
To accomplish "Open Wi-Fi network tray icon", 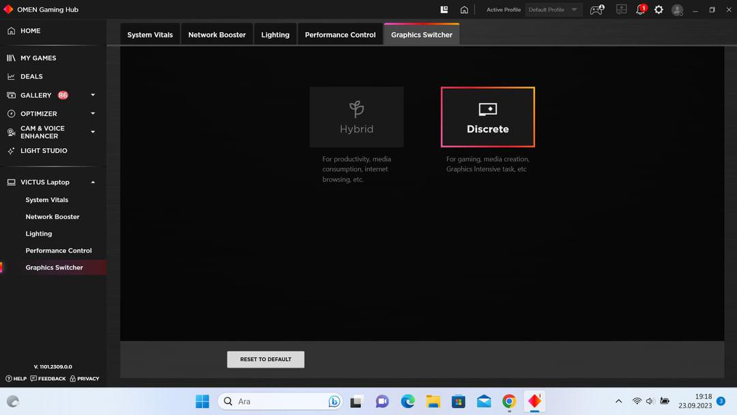I will (637, 401).
